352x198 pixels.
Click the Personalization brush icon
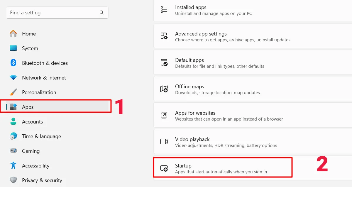(x=13, y=92)
